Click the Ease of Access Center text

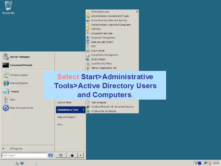pyautogui.click(x=21, y=108)
